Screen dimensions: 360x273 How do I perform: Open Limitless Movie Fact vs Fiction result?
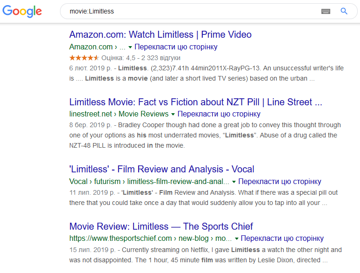tap(196, 102)
